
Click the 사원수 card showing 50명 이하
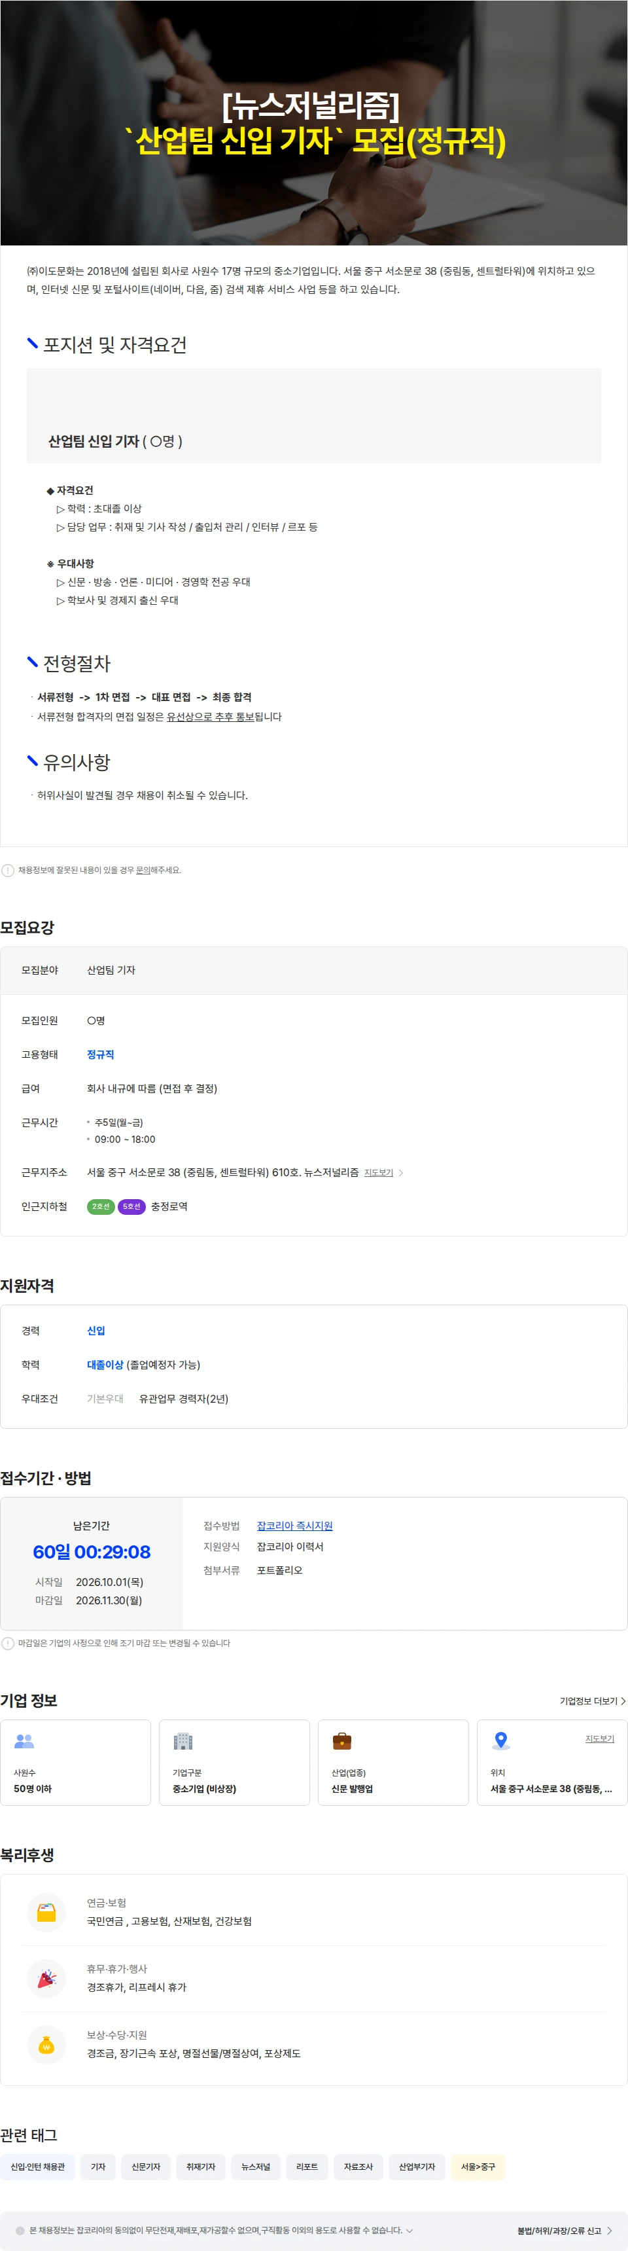point(75,1763)
